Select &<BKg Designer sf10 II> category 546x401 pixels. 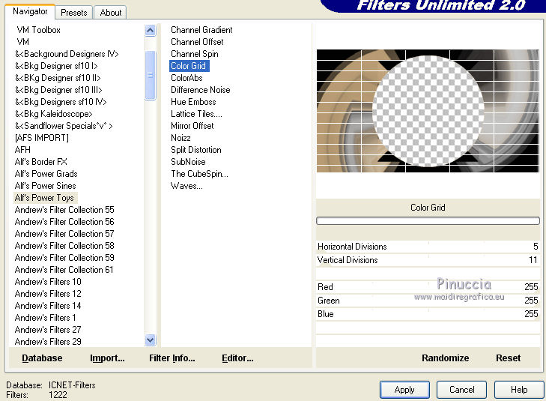click(58, 78)
